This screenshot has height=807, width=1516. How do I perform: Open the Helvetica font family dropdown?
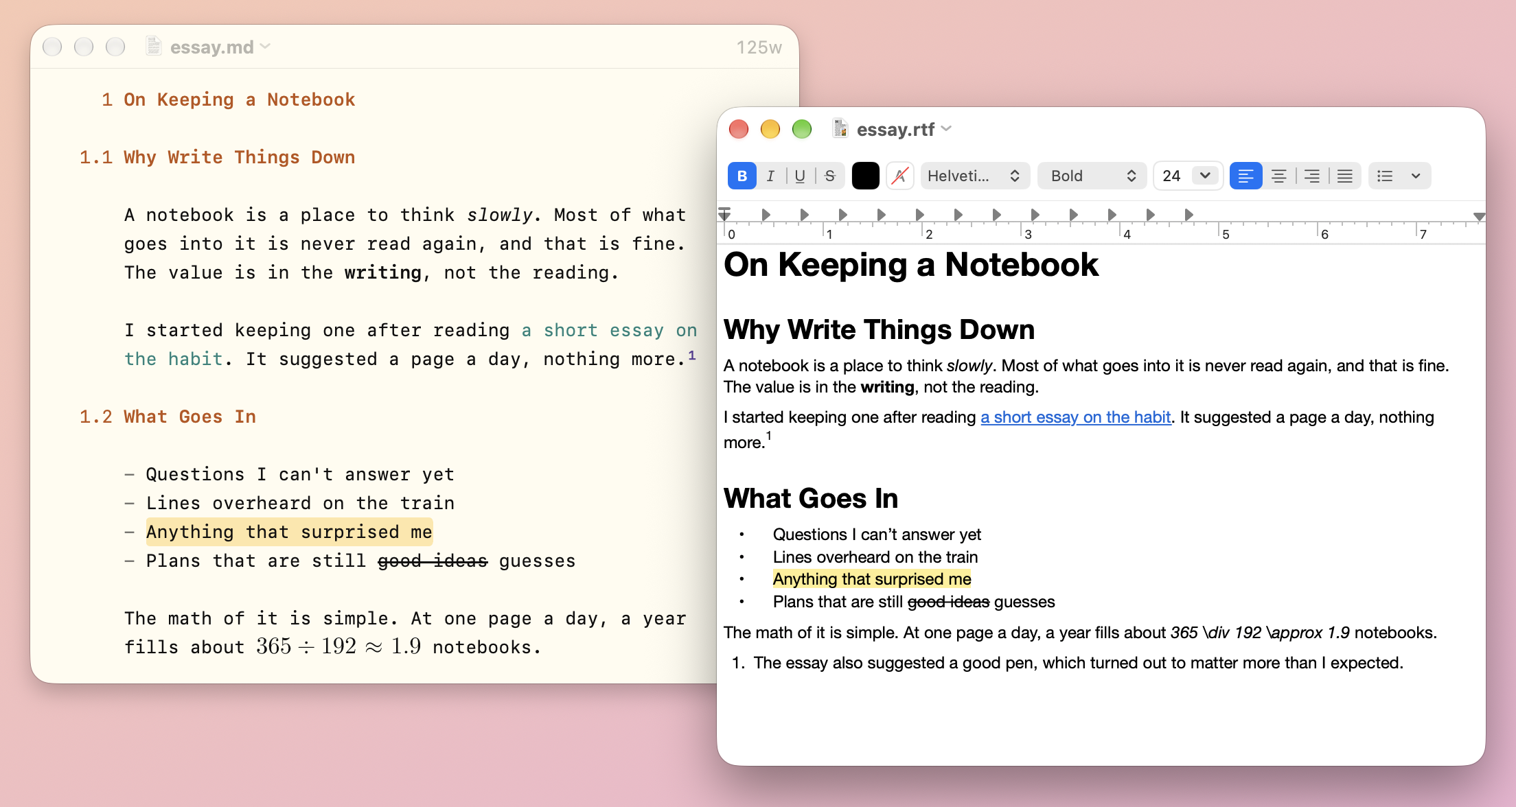click(x=975, y=176)
